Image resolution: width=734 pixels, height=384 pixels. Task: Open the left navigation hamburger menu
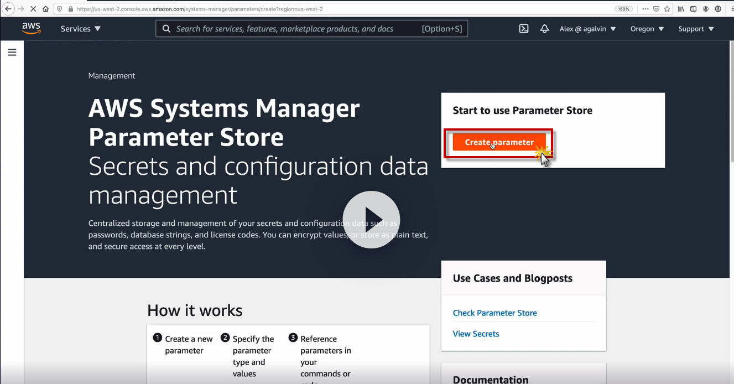[12, 53]
